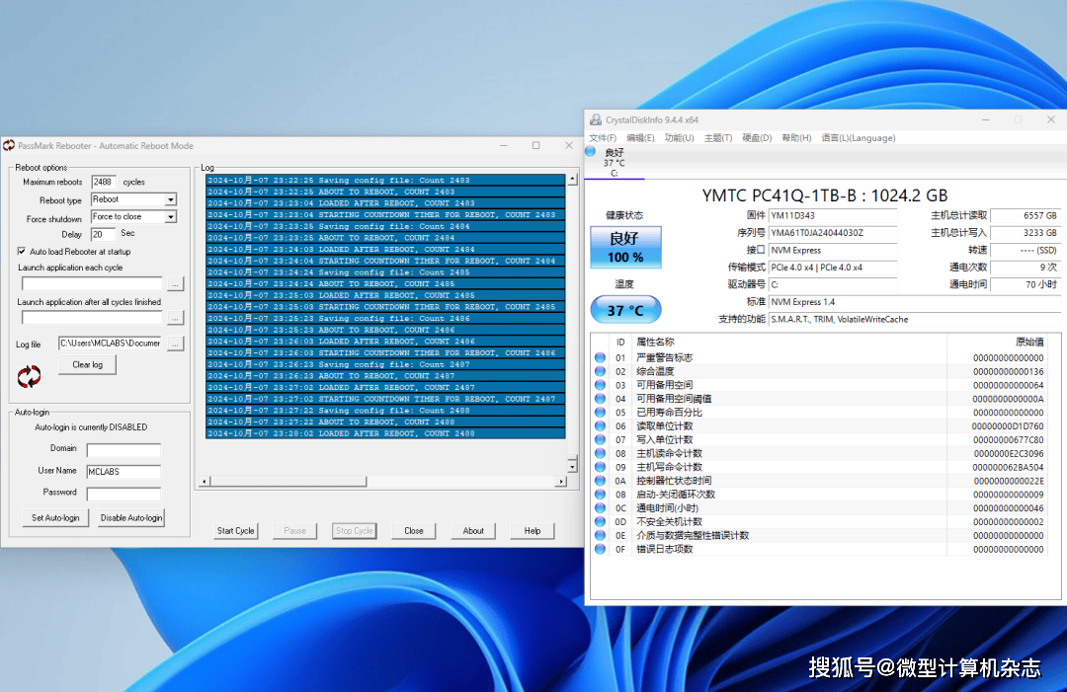Click status orb for attribute 04 可用备用空间阈值

pos(601,399)
